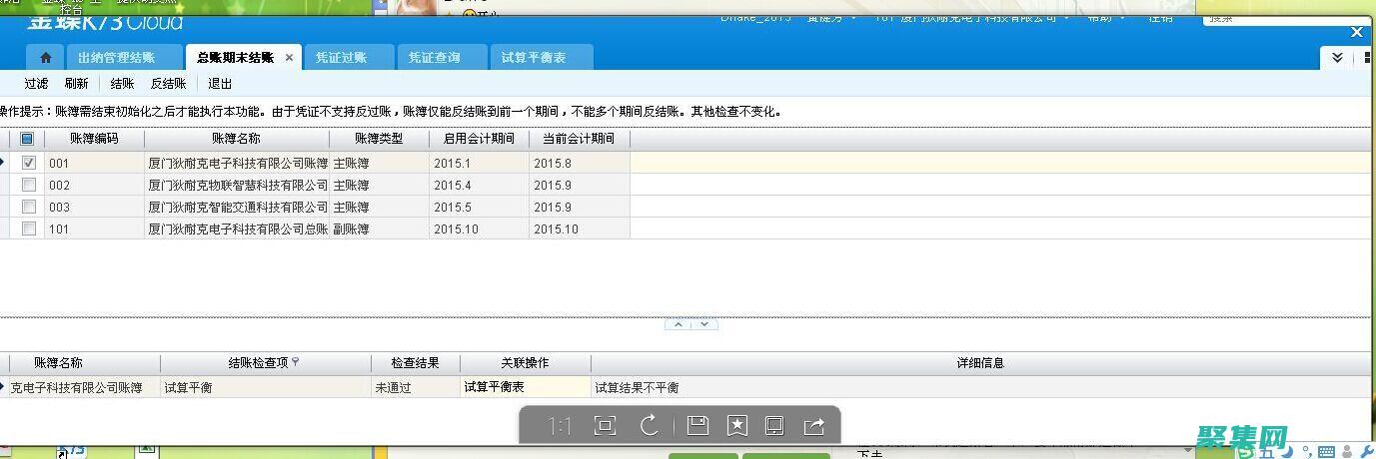Screen dimensions: 1376x459
Task: Click the 结账 toolbar button
Action: [x=122, y=84]
